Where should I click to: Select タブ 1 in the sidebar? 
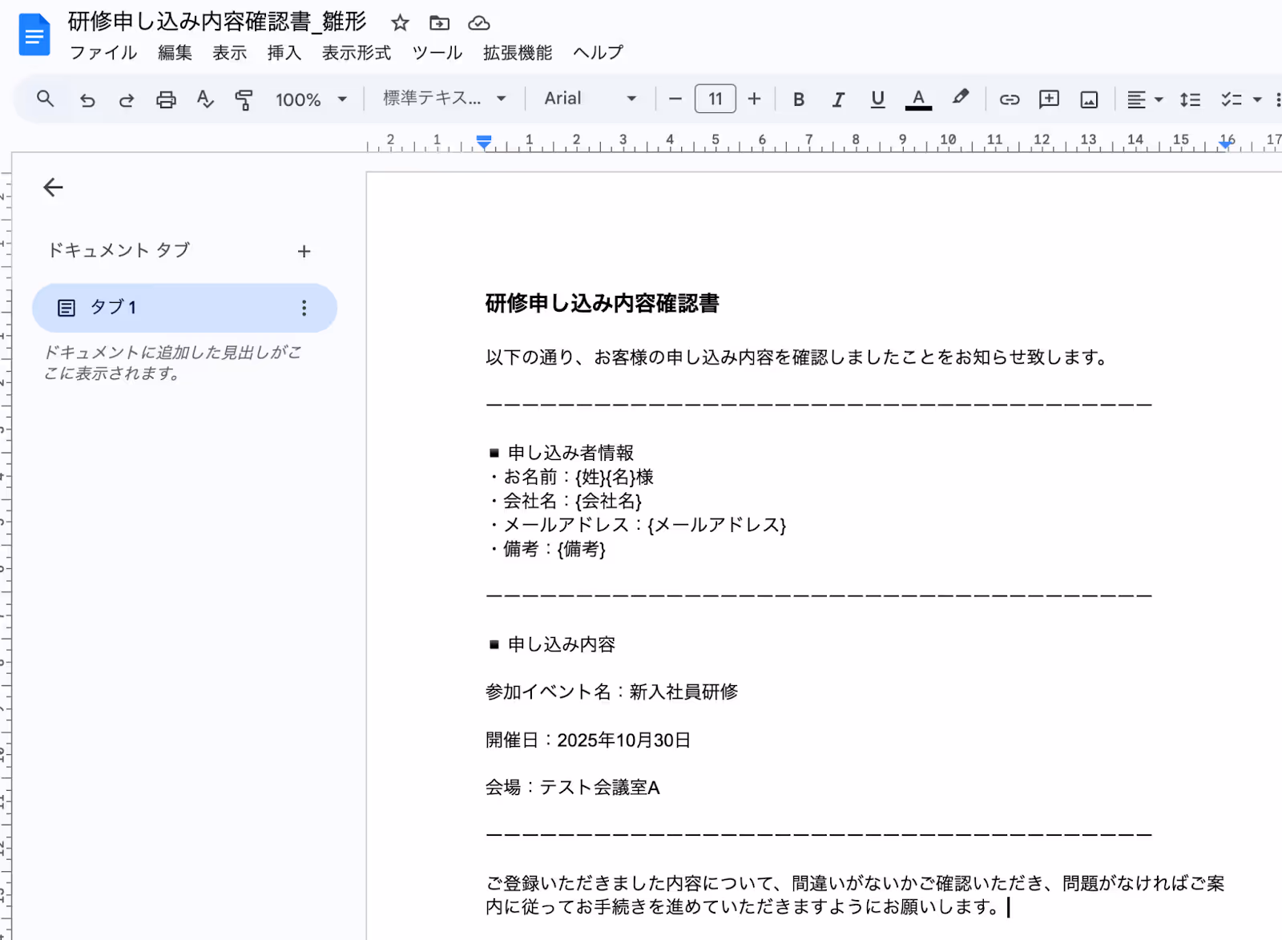point(184,308)
